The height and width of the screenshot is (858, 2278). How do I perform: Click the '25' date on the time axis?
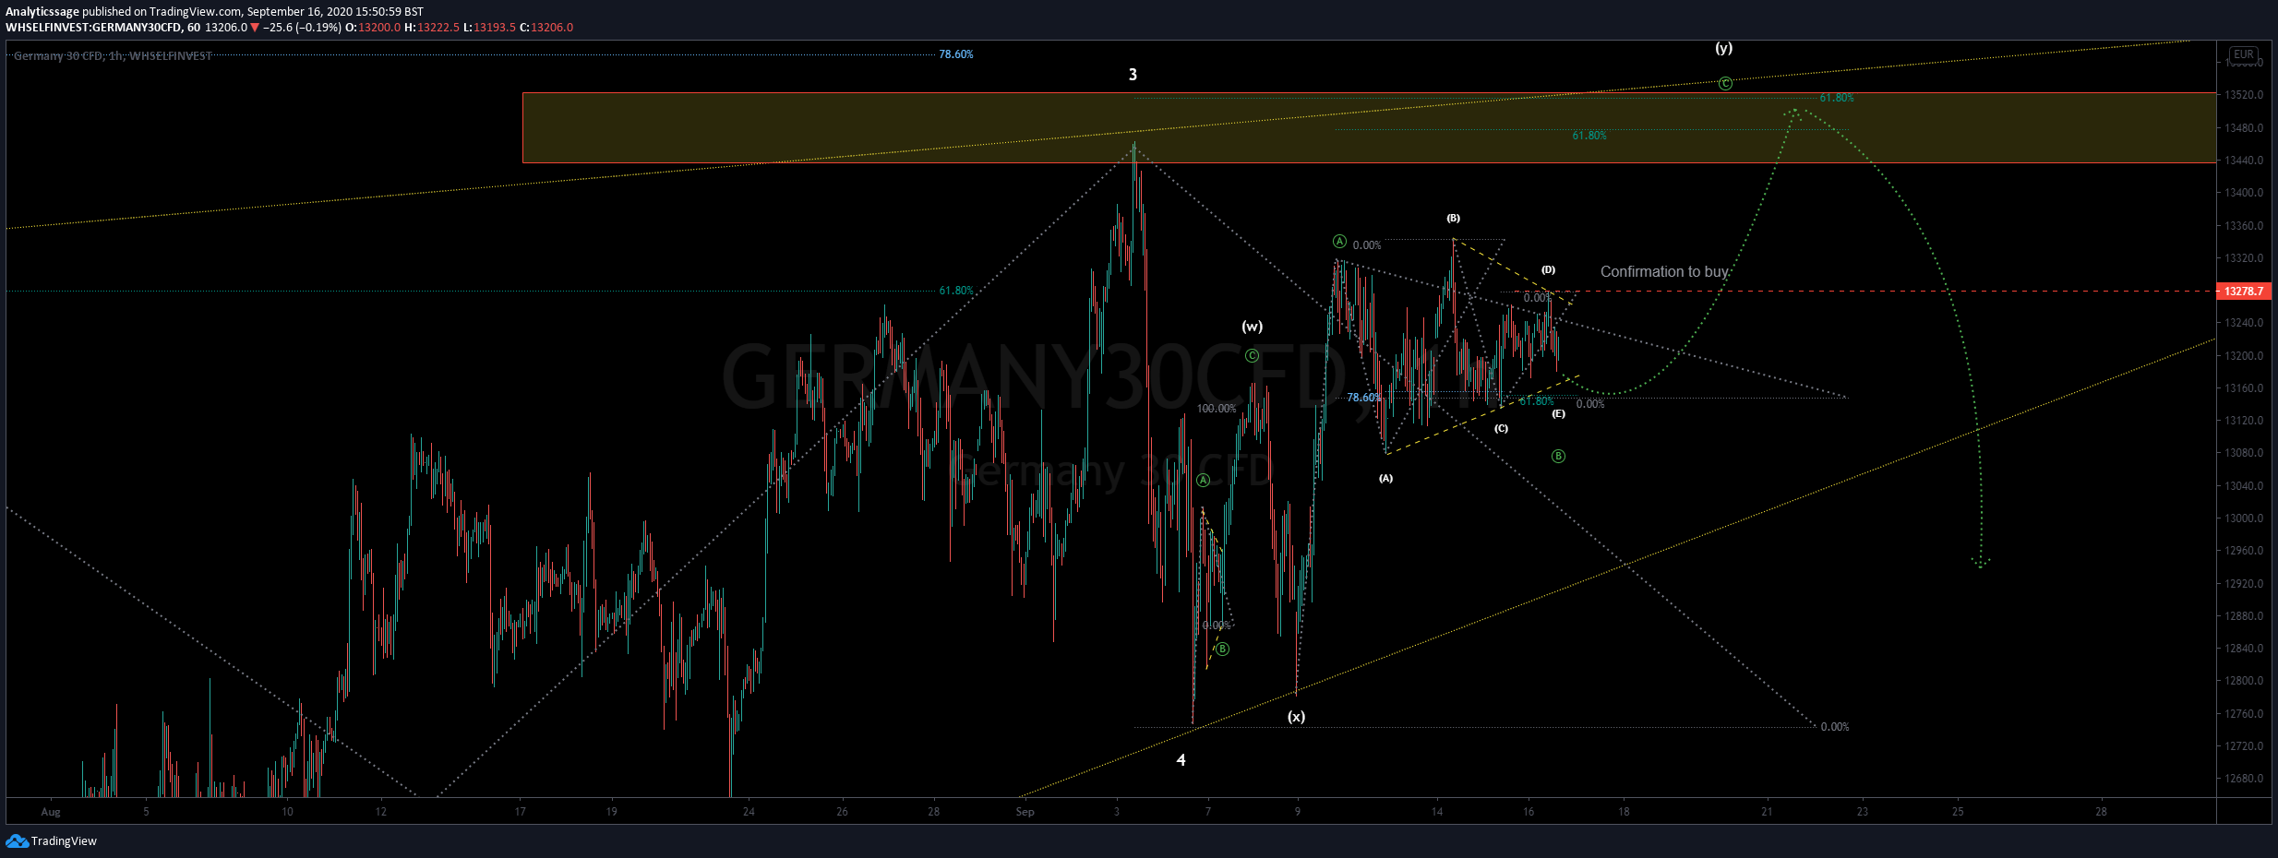1958,812
